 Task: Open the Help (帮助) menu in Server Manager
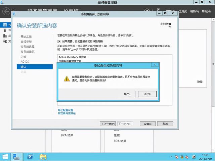[206, 11]
